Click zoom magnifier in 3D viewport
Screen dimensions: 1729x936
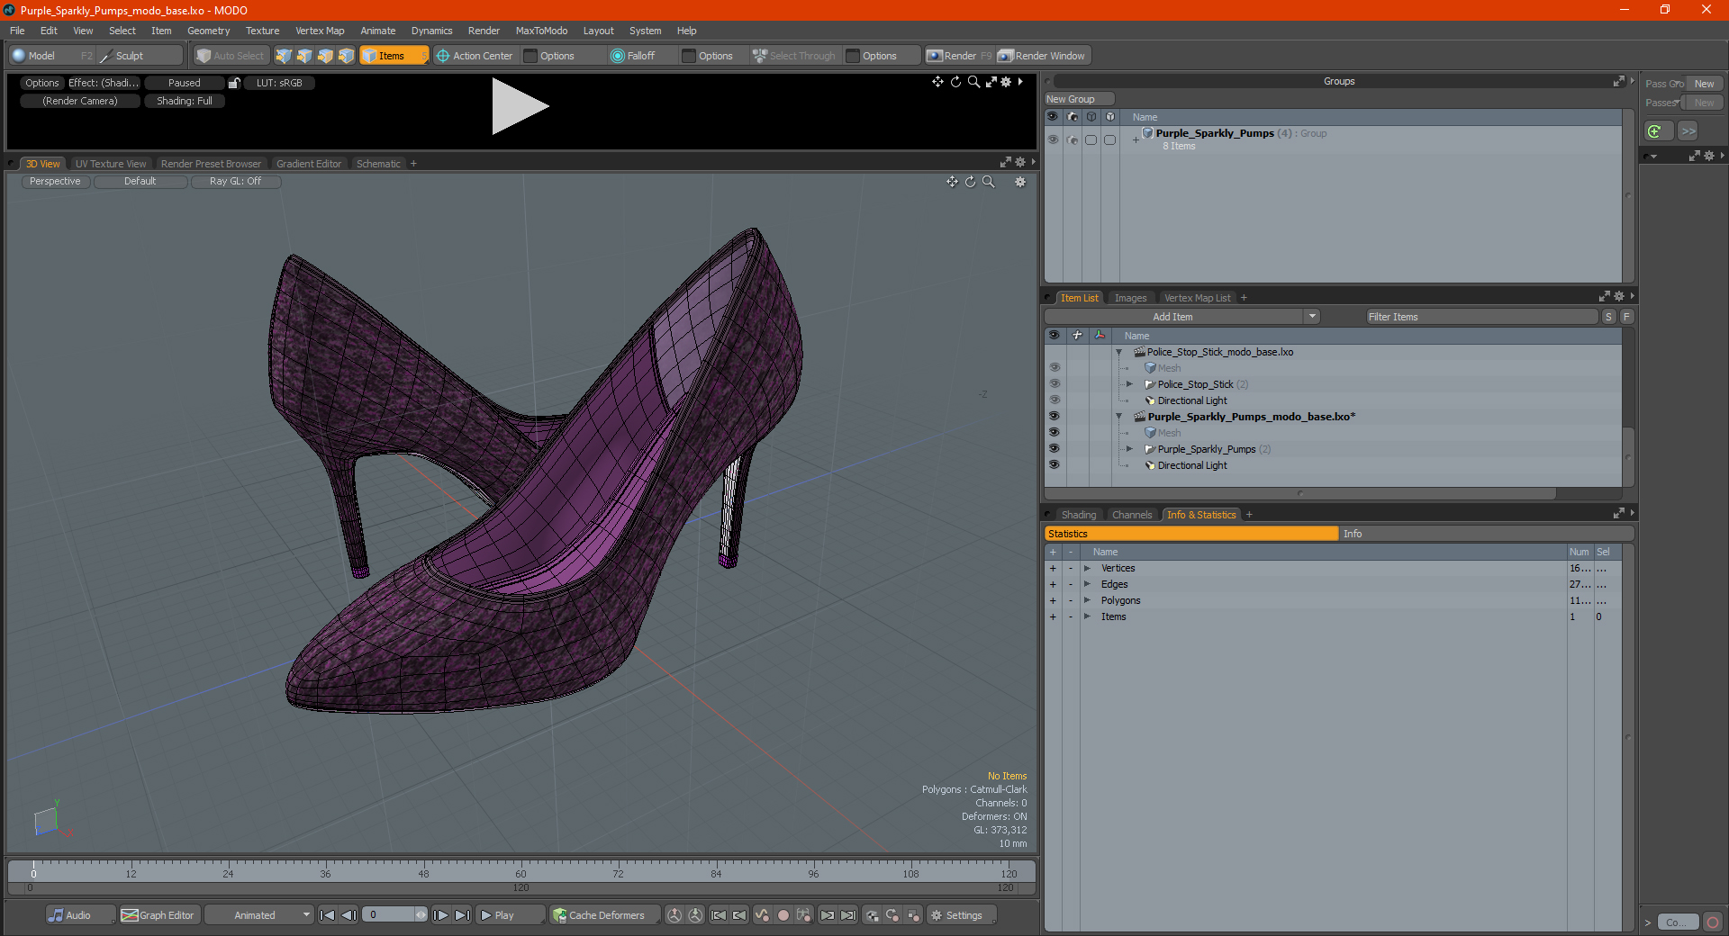tap(988, 182)
